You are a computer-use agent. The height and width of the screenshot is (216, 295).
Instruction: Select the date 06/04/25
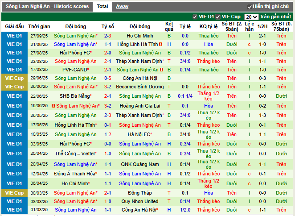[x=39, y=183]
